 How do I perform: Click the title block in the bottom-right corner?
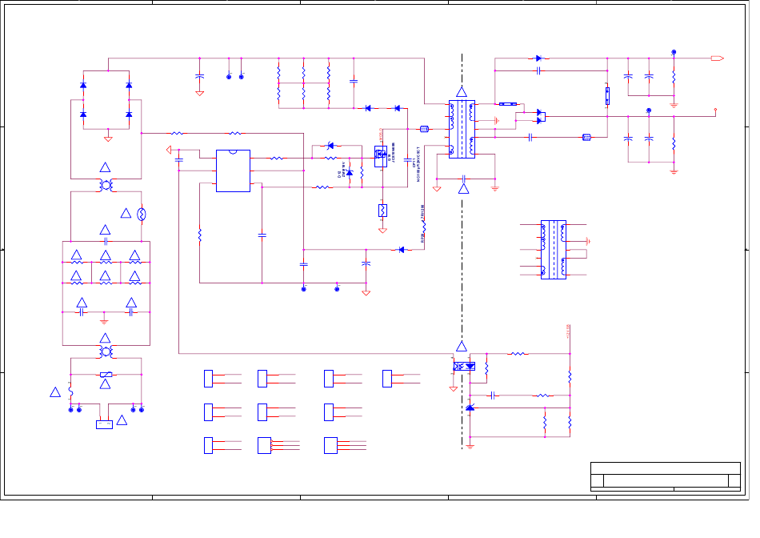pos(665,476)
